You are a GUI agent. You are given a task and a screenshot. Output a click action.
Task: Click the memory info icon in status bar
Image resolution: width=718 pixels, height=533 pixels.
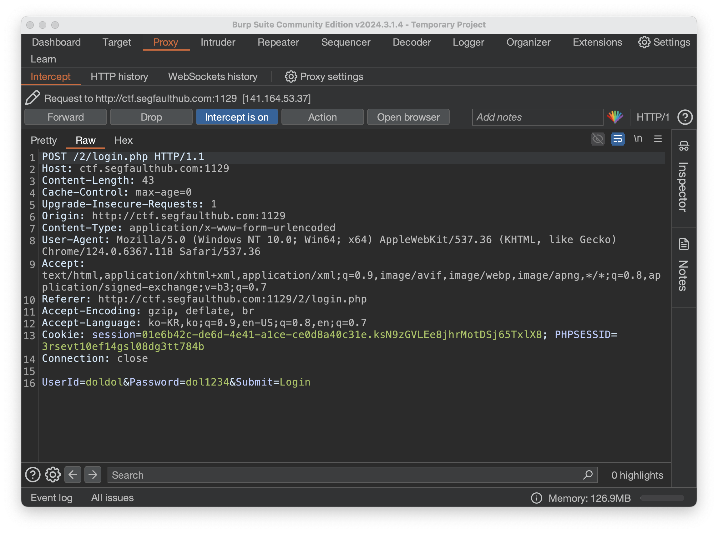point(536,498)
